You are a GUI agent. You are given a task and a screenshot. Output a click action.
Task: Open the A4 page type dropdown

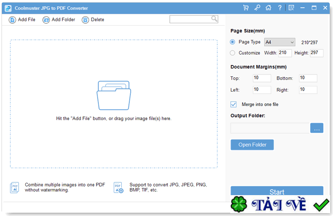[280, 42]
